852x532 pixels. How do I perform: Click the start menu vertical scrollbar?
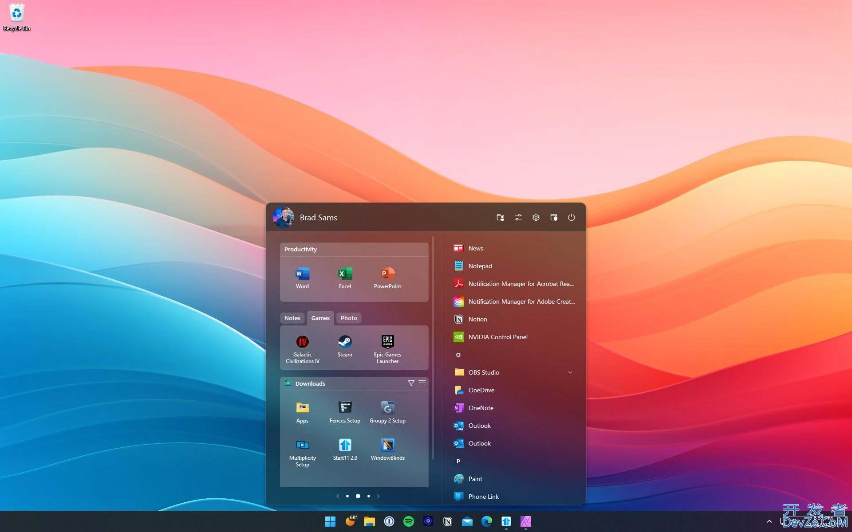(433, 348)
